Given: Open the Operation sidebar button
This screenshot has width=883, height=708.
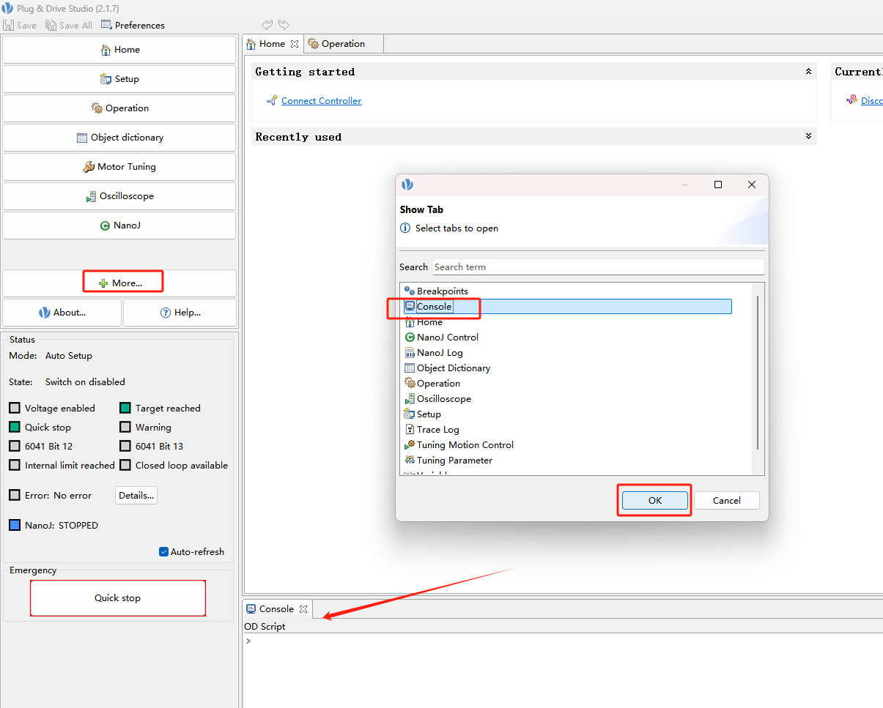Looking at the screenshot, I should click(119, 108).
